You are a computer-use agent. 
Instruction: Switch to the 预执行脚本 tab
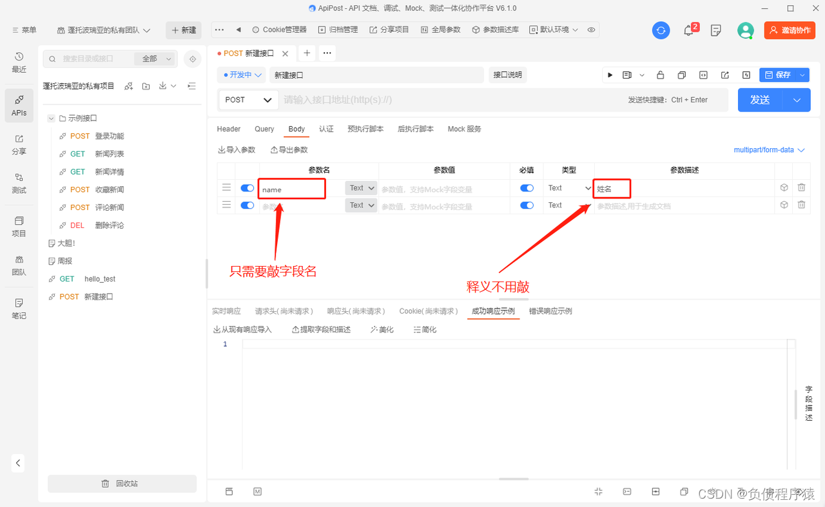365,129
